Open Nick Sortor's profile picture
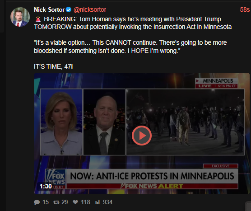 pos(20,17)
